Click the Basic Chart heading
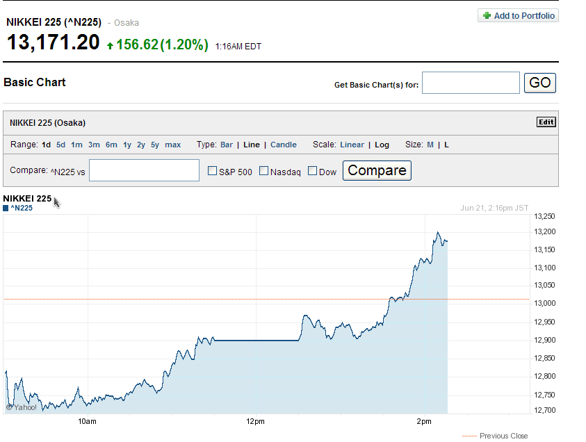This screenshot has height=442, width=586. coord(34,82)
